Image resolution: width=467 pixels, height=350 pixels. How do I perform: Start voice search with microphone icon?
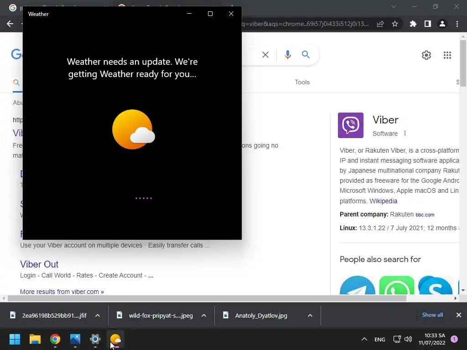pyautogui.click(x=287, y=55)
